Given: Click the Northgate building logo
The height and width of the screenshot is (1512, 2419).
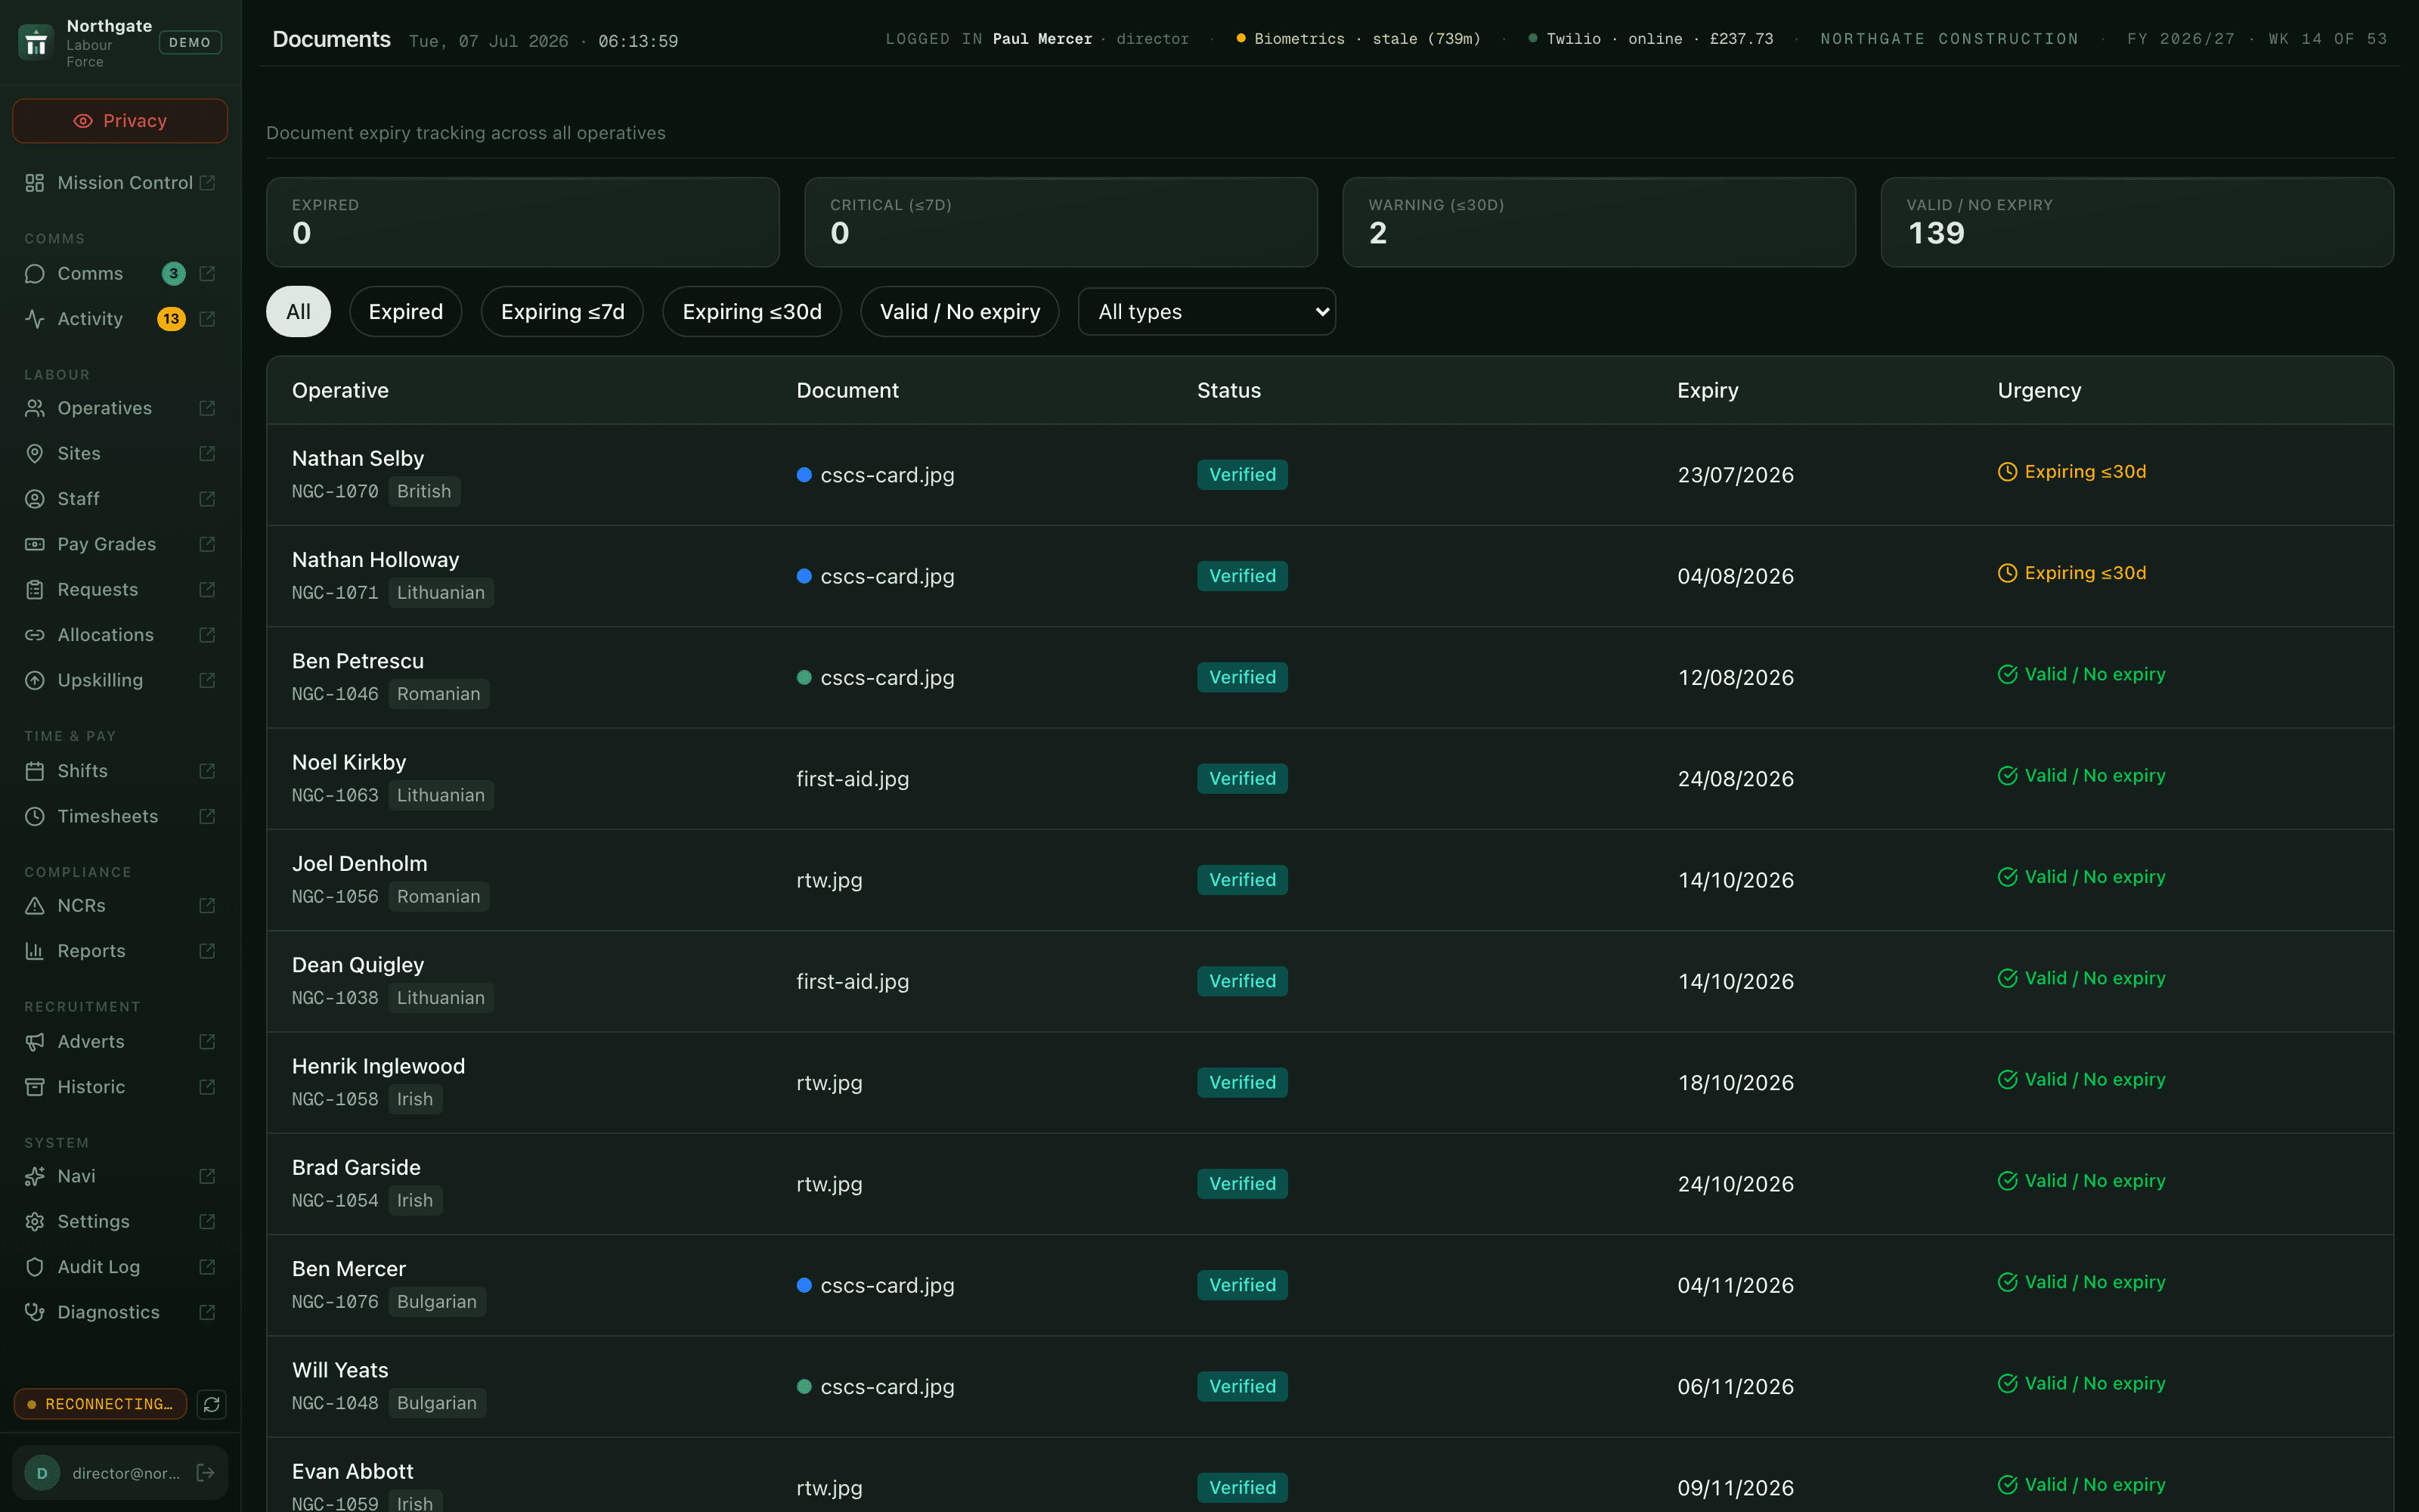Looking at the screenshot, I should point(36,42).
